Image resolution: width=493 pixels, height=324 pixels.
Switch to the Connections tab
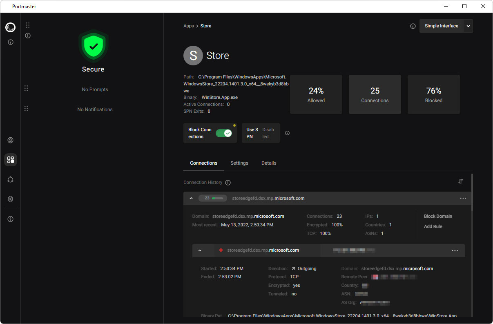pos(204,163)
